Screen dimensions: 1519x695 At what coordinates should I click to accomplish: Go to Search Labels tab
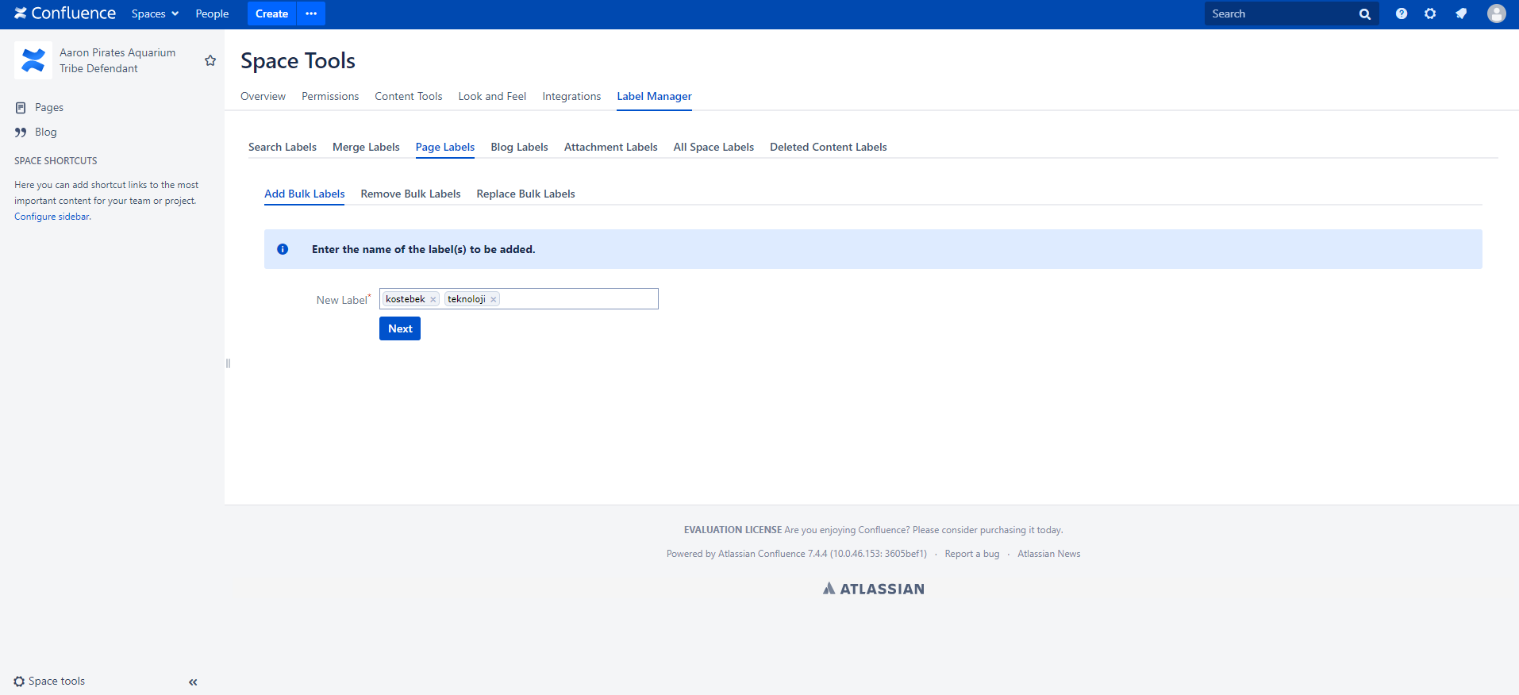pos(283,147)
